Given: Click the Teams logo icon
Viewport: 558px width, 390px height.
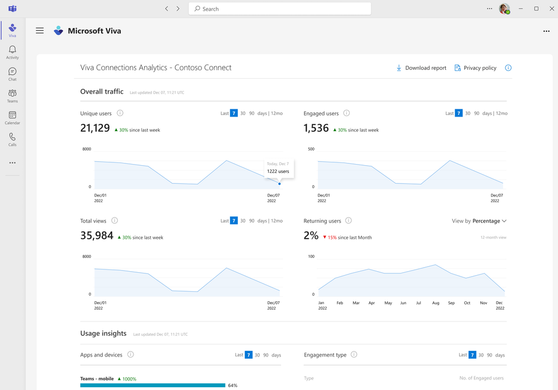Looking at the screenshot, I should coord(12,8).
